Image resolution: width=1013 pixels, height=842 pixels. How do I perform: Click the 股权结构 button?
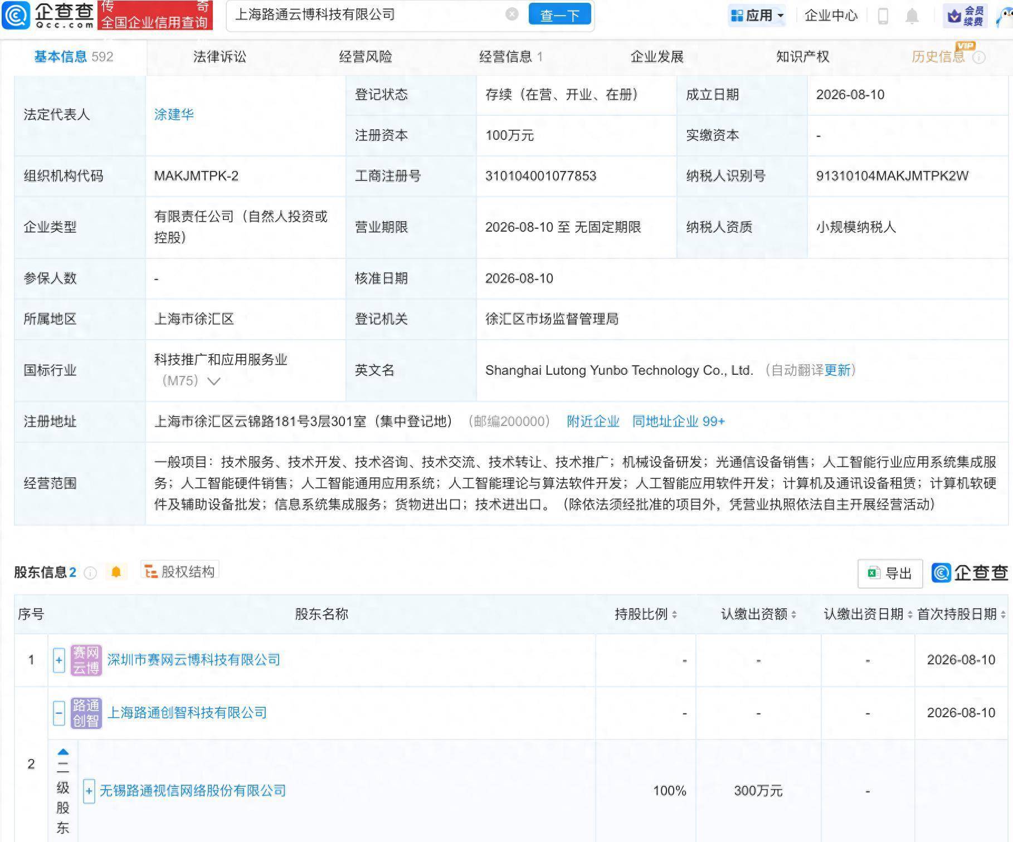179,571
